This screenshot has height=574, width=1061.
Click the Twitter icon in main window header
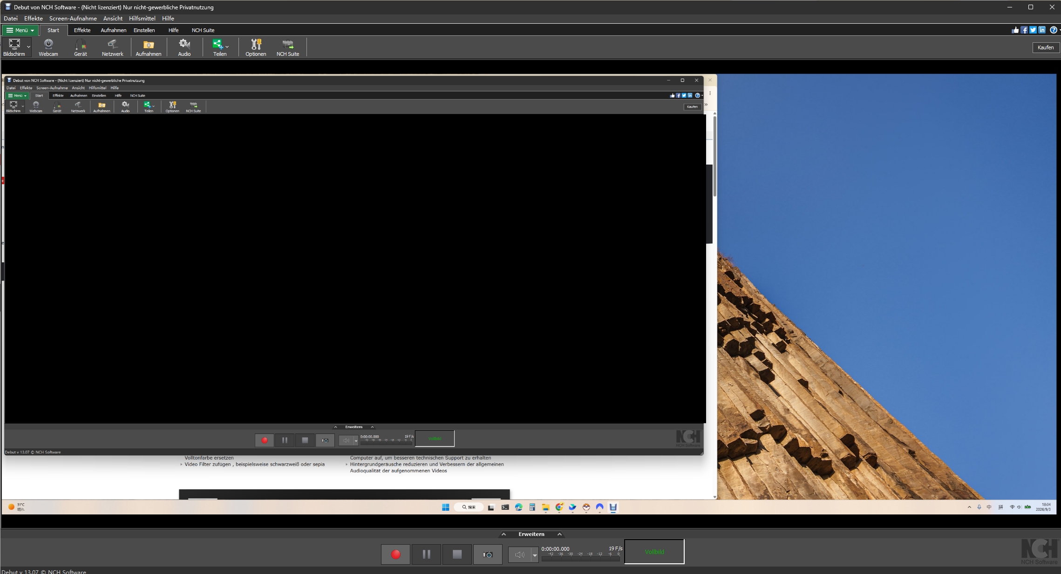coord(1033,30)
